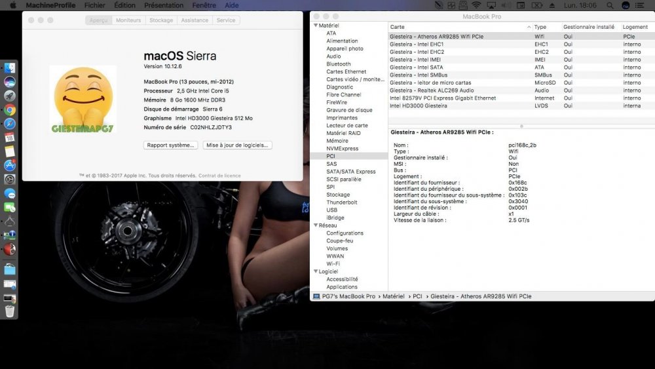Click Wi-Fi status icon in menu bar

tap(476, 5)
